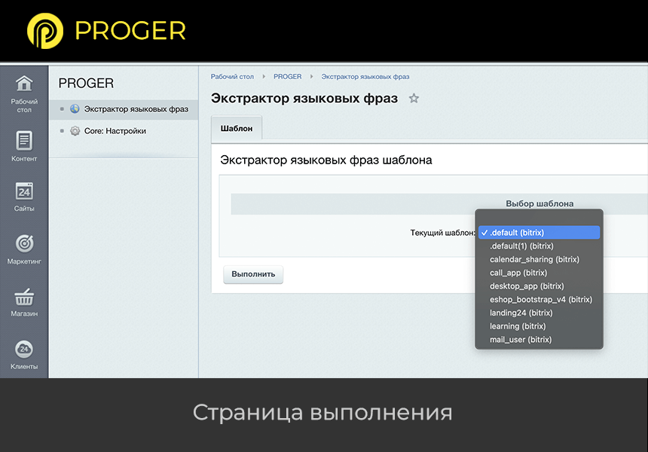648x452 pixels.
Task: Toggle the favorite star near the page title
Action: [x=414, y=98]
